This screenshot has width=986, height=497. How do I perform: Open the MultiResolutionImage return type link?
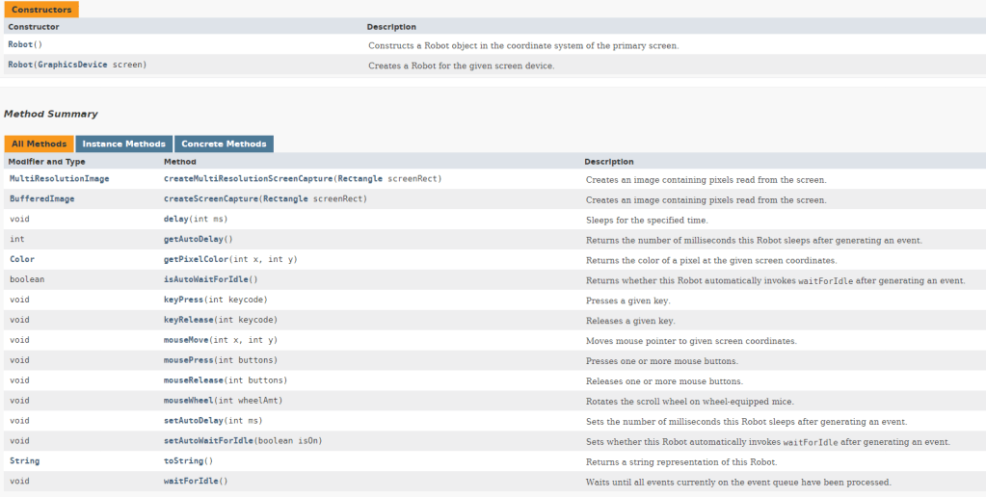coord(59,179)
